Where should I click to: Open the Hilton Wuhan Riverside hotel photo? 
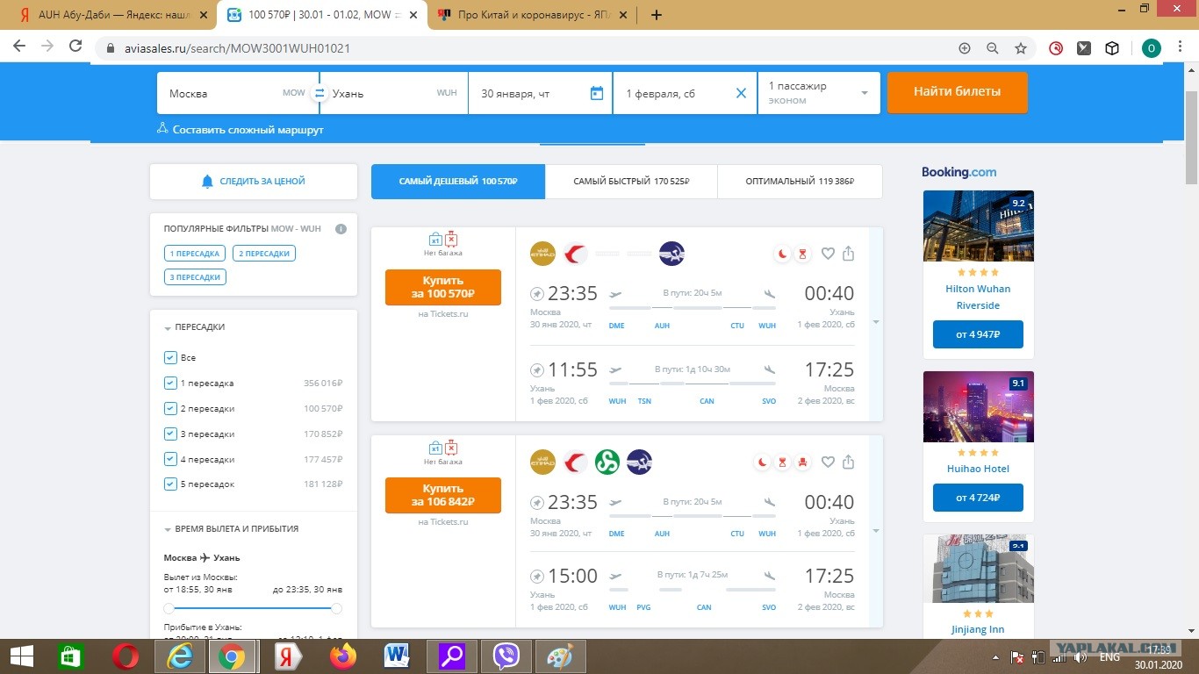pyautogui.click(x=979, y=226)
